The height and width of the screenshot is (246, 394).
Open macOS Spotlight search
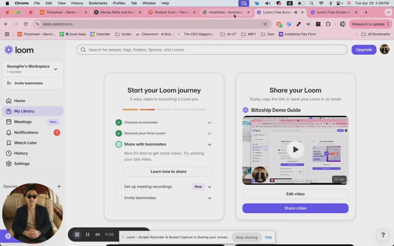coord(312,3)
